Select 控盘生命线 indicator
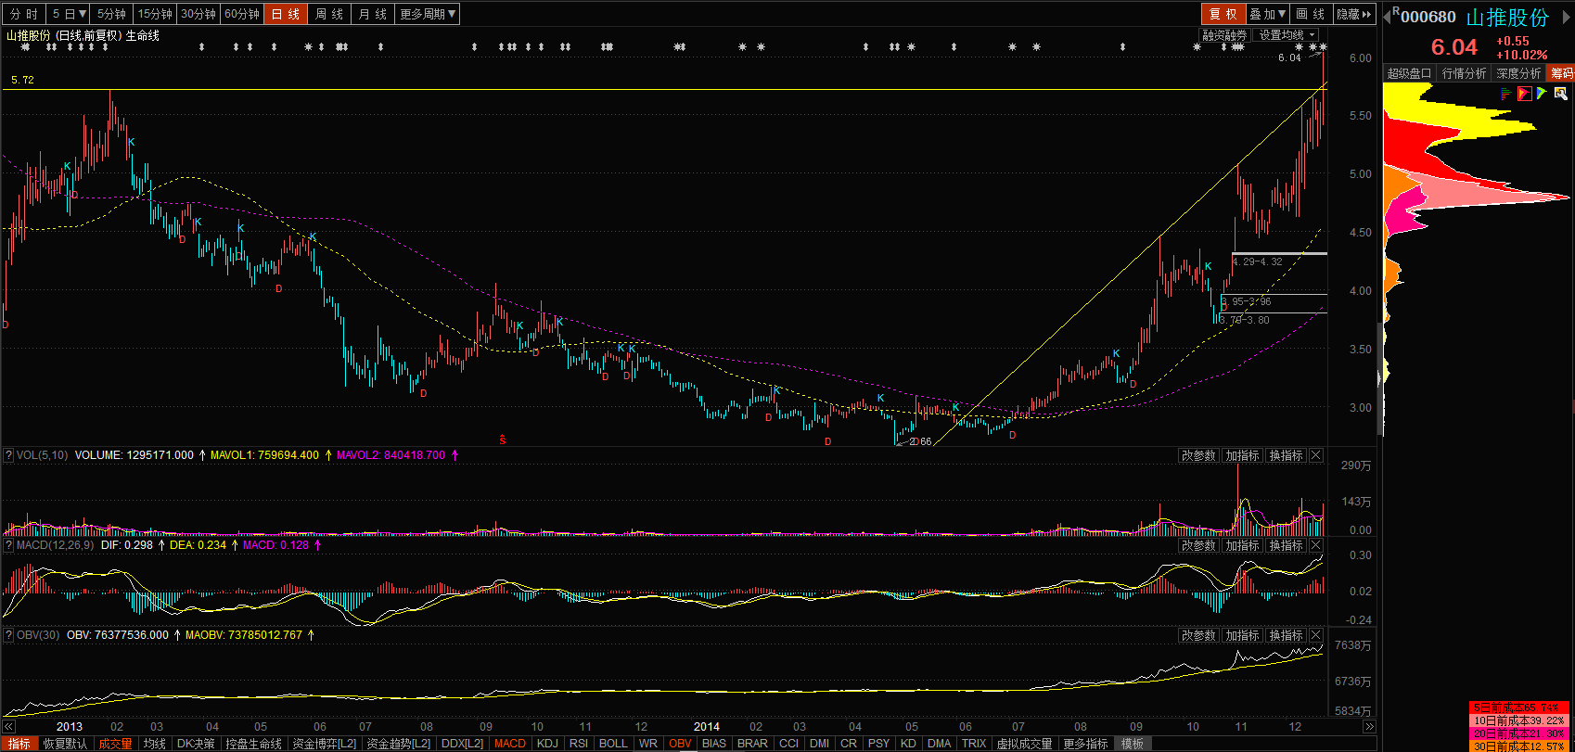 coord(253,744)
